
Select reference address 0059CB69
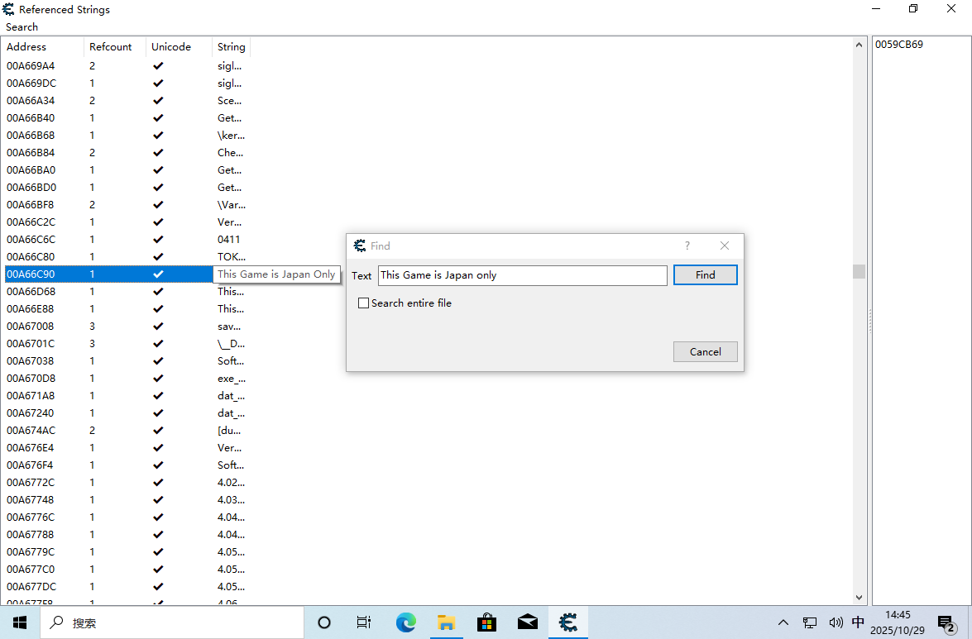tap(899, 45)
